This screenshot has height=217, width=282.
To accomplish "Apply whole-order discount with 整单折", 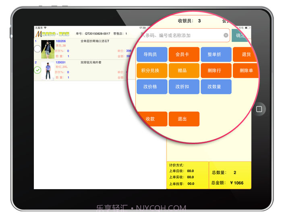I will pyautogui.click(x=216, y=54).
